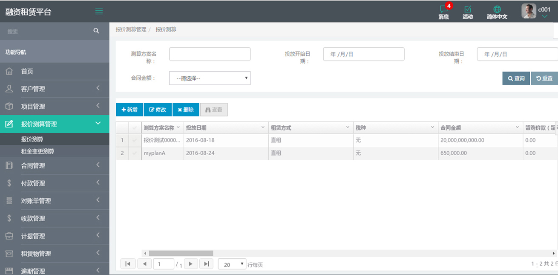This screenshot has width=558, height=275.
Task: Select the 租金变更测算 submenu item
Action: (x=55, y=151)
